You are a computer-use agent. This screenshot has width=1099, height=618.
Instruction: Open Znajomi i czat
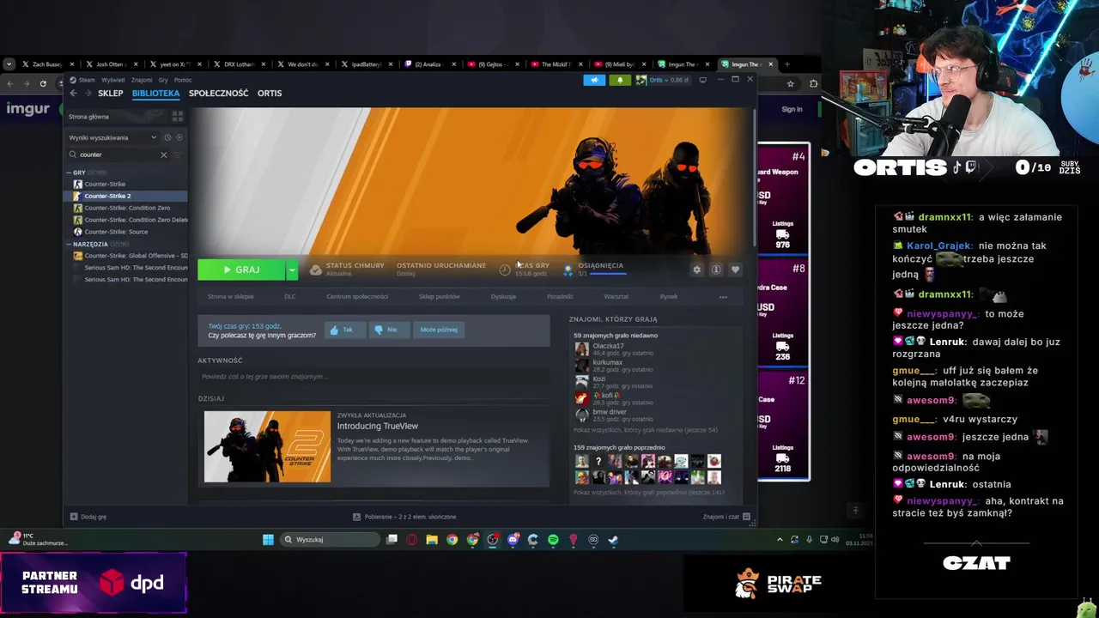pyautogui.click(x=726, y=517)
